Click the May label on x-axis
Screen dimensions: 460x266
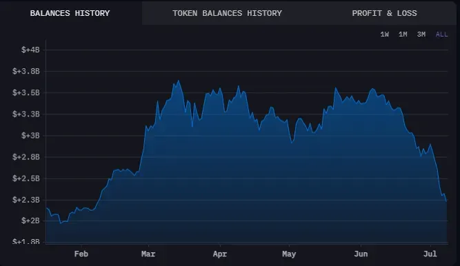289,254
